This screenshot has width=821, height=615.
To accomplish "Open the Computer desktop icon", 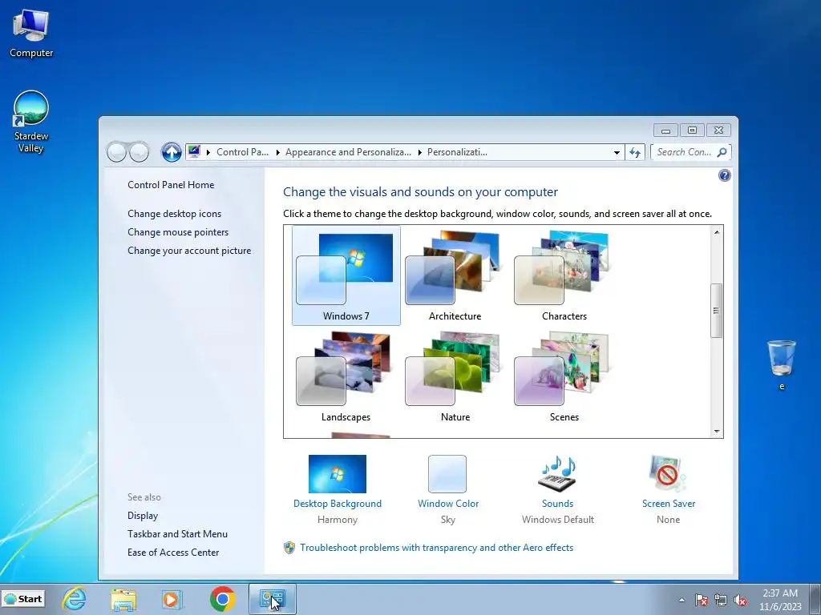I will 31,34.
